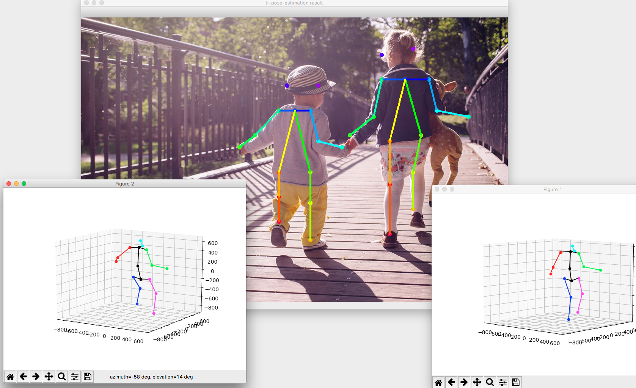
Task: Save the Figure 1 plot
Action: 516,382
